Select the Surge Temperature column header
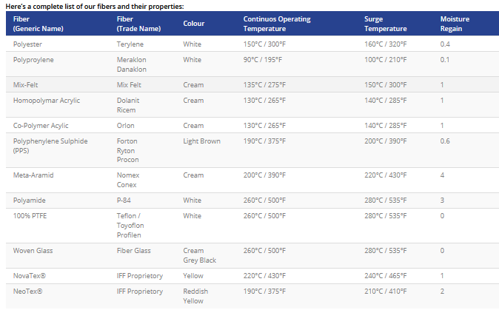499x330 pixels. click(385, 23)
